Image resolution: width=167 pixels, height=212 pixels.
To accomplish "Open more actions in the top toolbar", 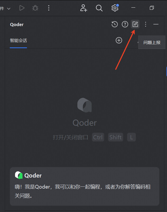I will (49, 8).
